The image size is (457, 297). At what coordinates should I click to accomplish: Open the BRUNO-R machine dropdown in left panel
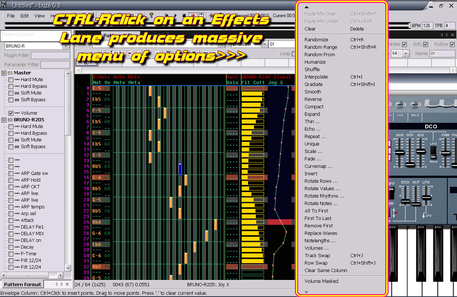pos(66,46)
